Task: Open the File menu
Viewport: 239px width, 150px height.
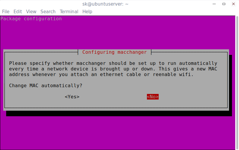Action: click(x=6, y=12)
